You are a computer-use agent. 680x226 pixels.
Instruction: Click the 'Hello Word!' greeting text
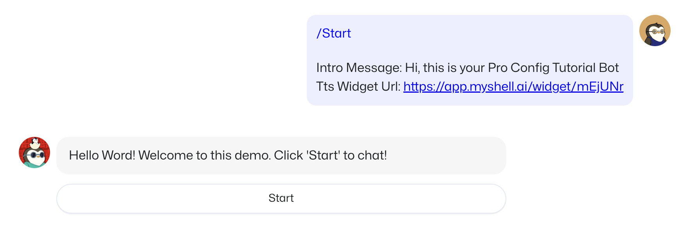[102, 155]
